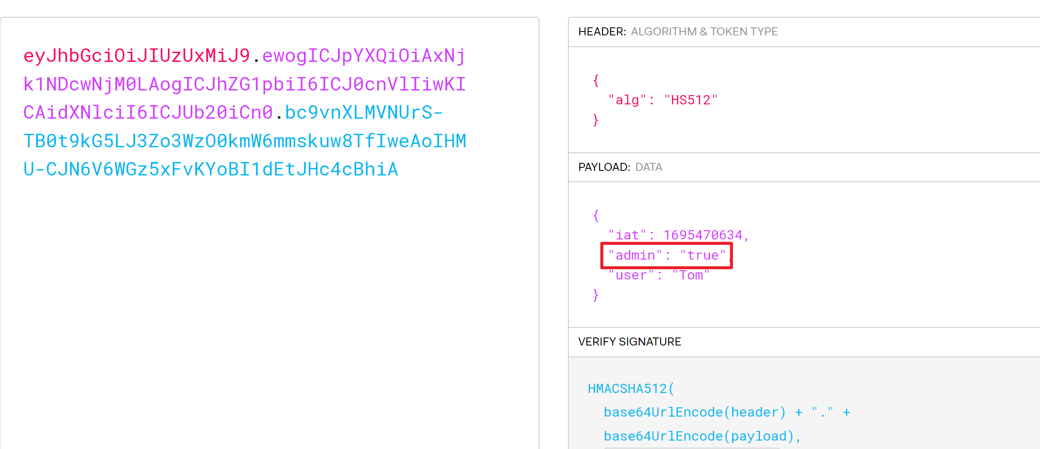
Task: Click the last signature line U-CJN6V6WGz5xFvKYoBI1dEtJHc4cBhiA
Action: pyautogui.click(x=211, y=169)
